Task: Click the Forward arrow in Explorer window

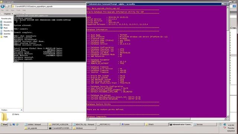Action: pyautogui.click(x=7, y=6)
